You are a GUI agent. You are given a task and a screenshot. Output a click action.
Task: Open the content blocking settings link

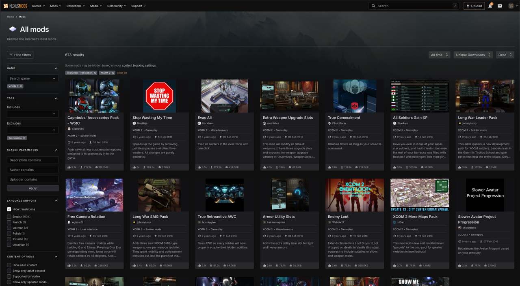coord(139,65)
